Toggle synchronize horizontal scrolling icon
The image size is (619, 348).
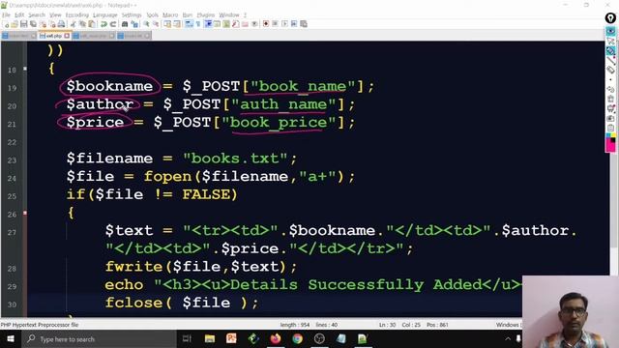177,24
